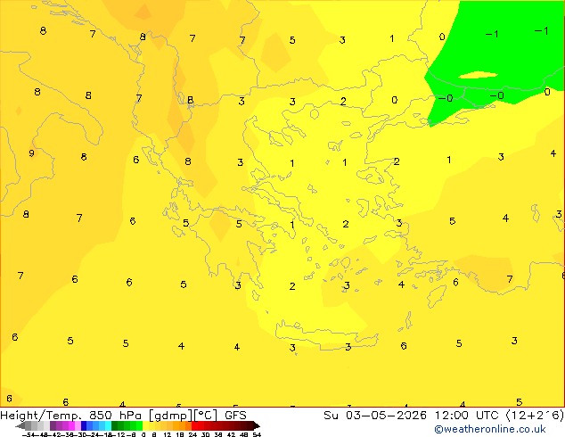The height and width of the screenshot is (437, 565).
Task: Click the small yellow patch inside green zone
Action: [478, 75]
